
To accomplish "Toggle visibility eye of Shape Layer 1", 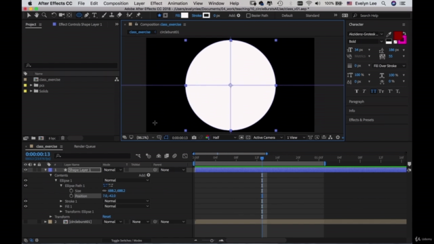I will [26, 170].
